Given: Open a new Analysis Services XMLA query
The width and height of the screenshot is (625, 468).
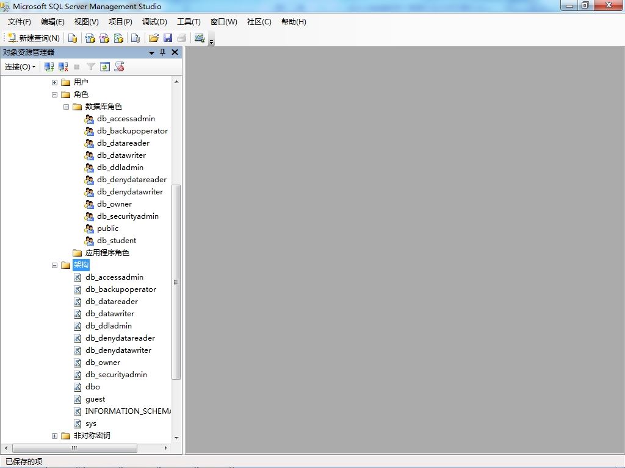Looking at the screenshot, I should (119, 38).
